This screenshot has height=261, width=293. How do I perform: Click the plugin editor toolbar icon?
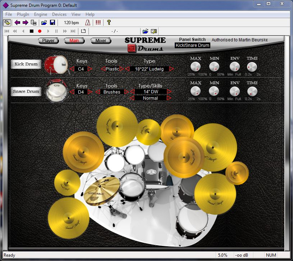coord(7,23)
